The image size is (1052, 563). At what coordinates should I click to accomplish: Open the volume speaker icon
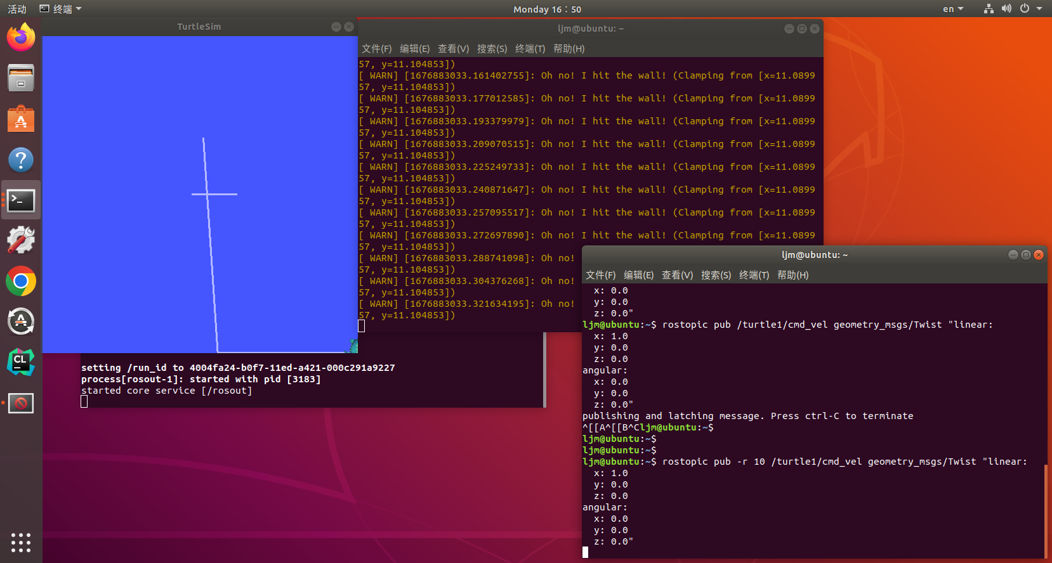pyautogui.click(x=1006, y=9)
